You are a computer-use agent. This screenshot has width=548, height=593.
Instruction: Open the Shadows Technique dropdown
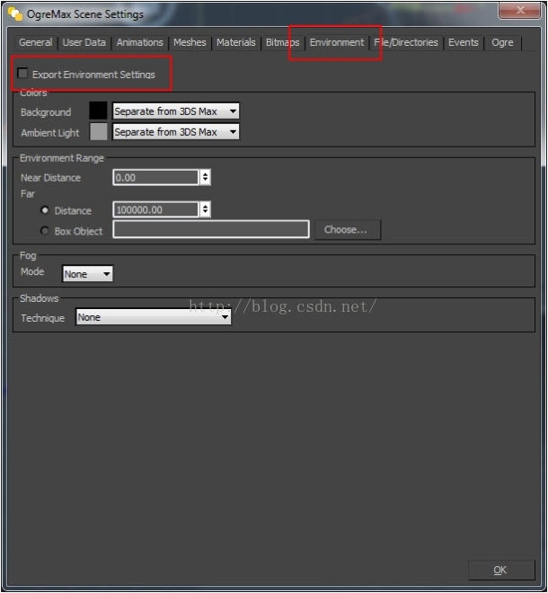[x=153, y=317]
